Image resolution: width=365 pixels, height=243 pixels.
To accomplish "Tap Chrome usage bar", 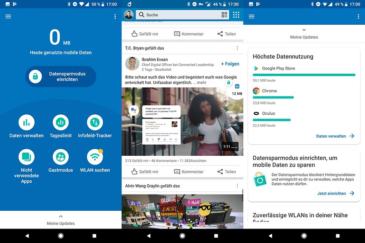I will (x=274, y=97).
